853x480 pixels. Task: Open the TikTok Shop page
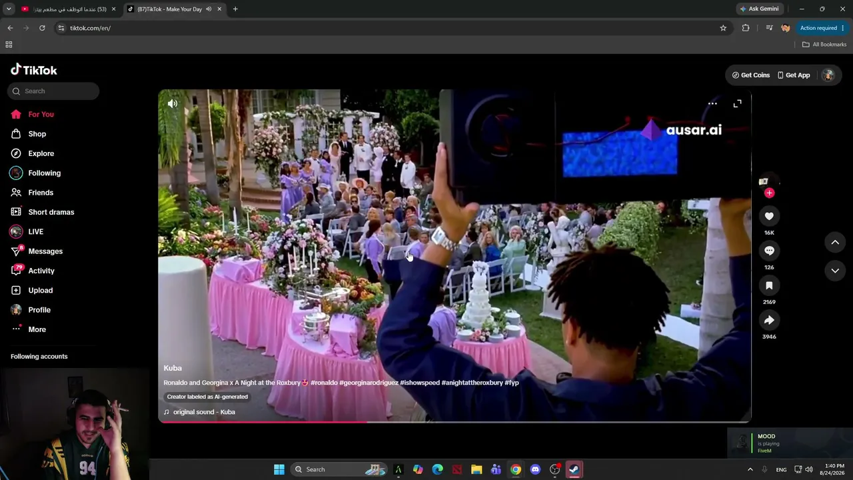(x=29, y=134)
